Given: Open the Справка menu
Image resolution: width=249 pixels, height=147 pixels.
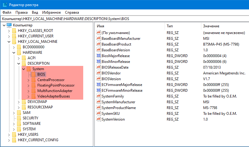Looking at the screenshot, I should tap(72, 12).
